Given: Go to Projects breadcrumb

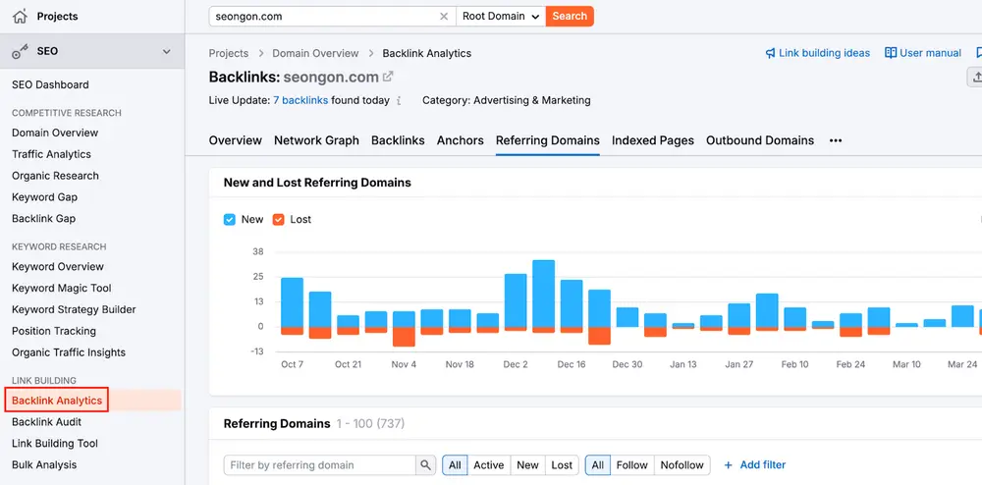Looking at the screenshot, I should (229, 53).
